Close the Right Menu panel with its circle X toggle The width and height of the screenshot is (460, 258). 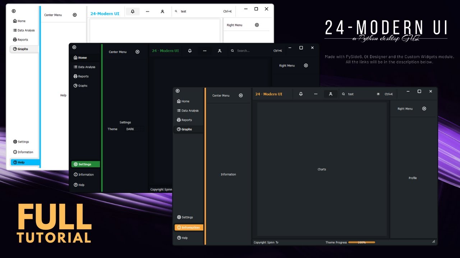(x=424, y=109)
